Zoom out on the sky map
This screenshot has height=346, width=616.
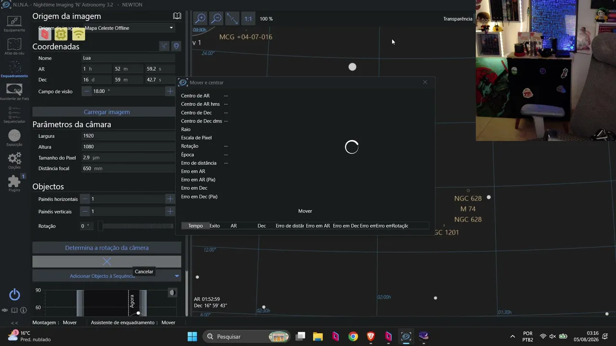click(x=217, y=19)
